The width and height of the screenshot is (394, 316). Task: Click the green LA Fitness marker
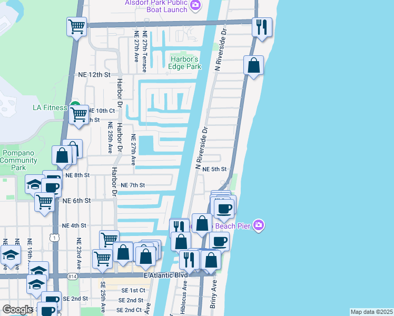(75, 105)
